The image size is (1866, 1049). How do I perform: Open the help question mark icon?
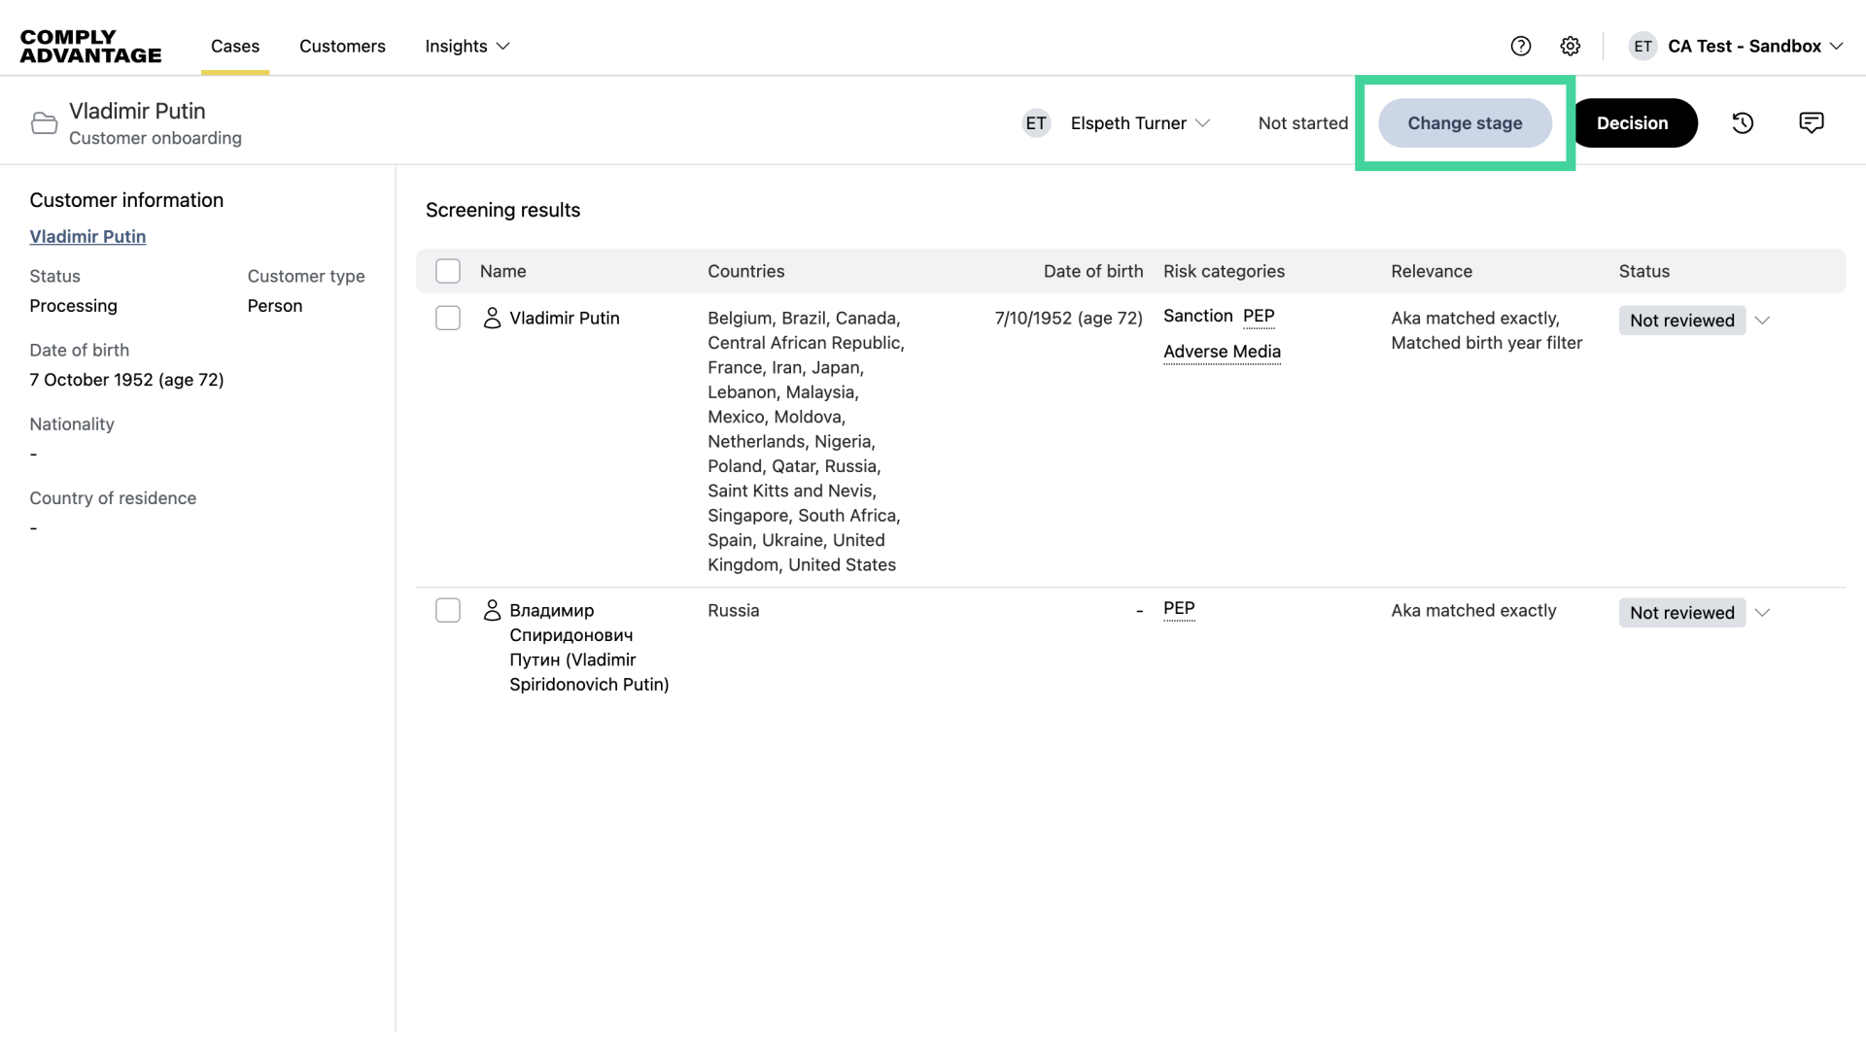(x=1520, y=46)
